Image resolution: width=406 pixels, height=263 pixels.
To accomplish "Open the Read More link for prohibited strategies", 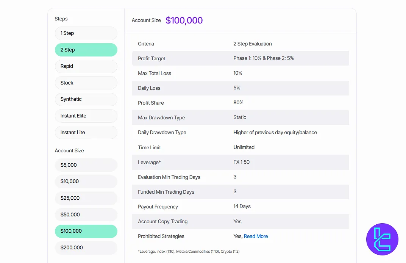I will point(256,236).
